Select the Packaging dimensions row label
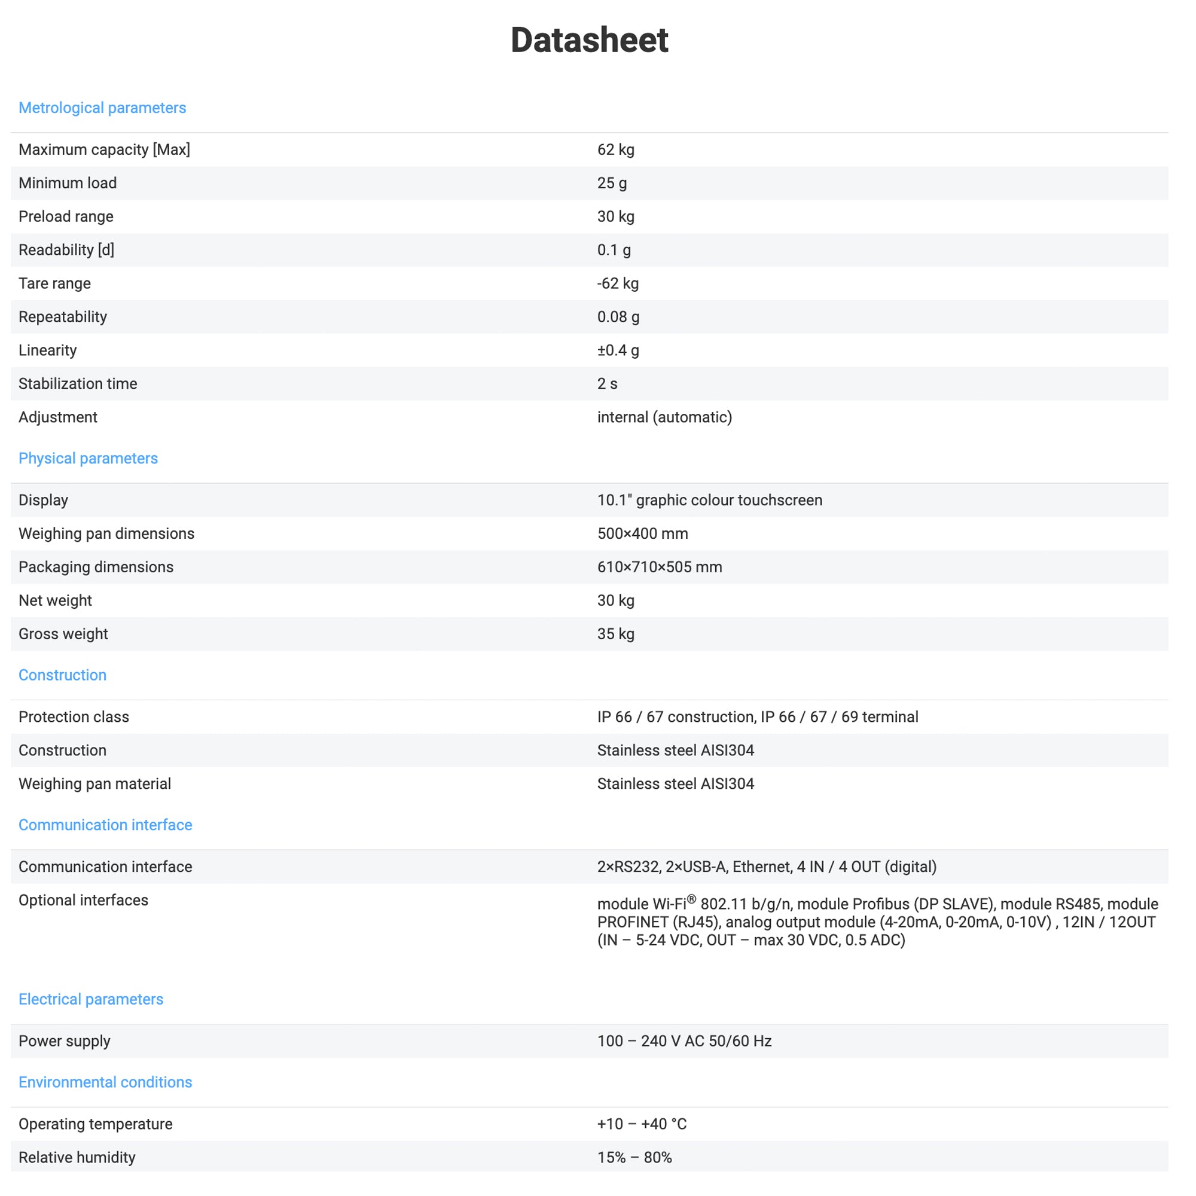Image resolution: width=1196 pixels, height=1196 pixels. pos(96,567)
